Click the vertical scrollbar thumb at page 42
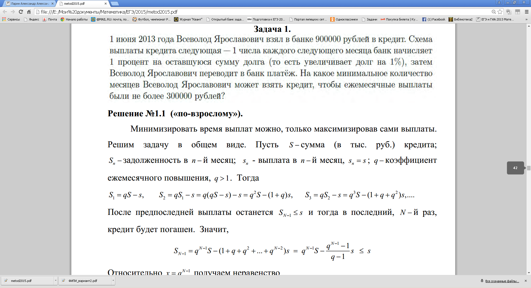Image resolution: width=531 pixels, height=288 pixels. tap(529, 168)
